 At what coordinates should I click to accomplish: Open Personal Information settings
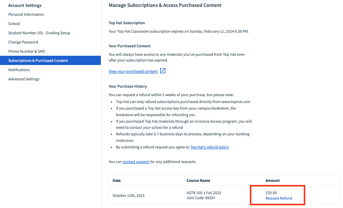(x=26, y=15)
